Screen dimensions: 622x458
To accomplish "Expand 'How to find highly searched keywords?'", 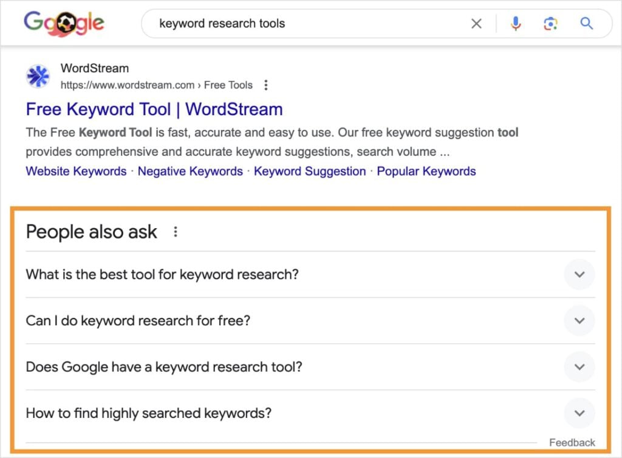I will pyautogui.click(x=579, y=413).
